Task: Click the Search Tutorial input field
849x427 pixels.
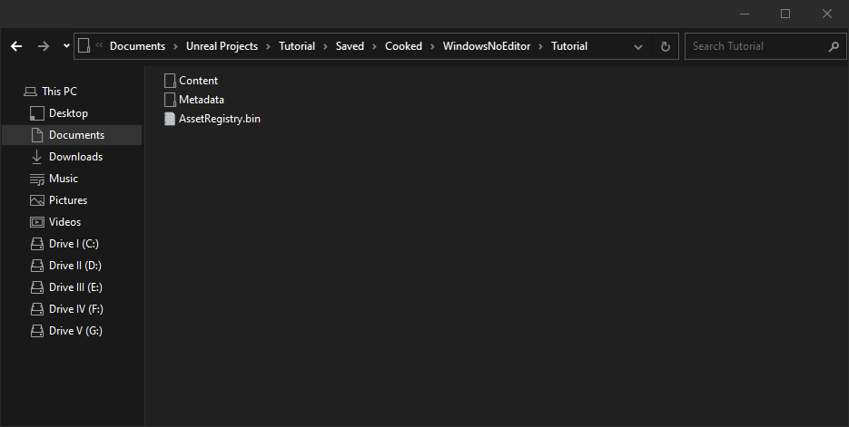Action: click(755, 46)
